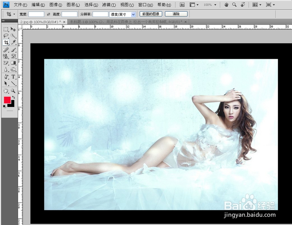Open the 编辑(E) Edit menu
Image resolution: width=292 pixels, height=225 pixels.
[x=38, y=5]
